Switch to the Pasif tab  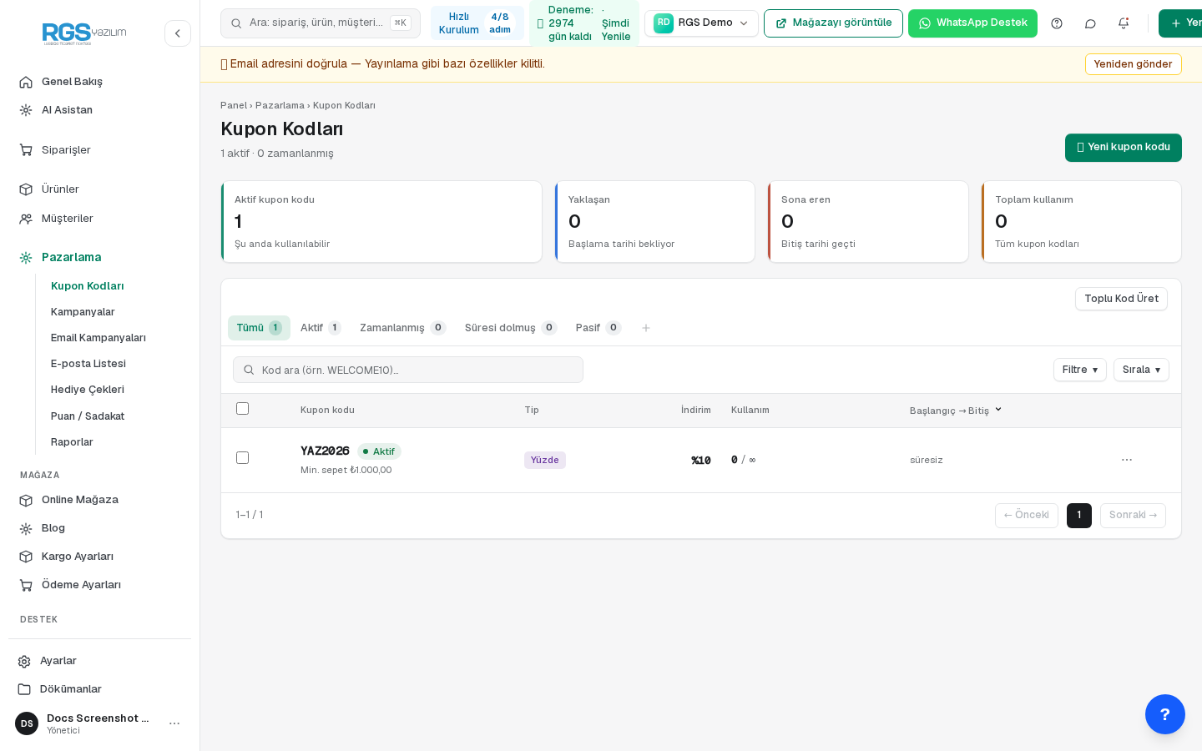click(598, 328)
